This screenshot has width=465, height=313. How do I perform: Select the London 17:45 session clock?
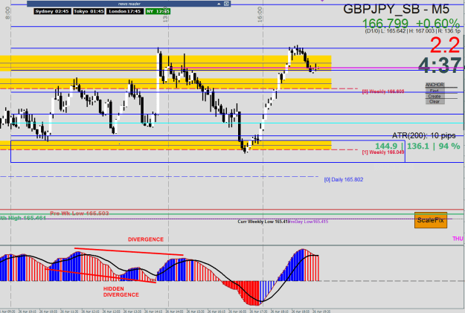124,11
